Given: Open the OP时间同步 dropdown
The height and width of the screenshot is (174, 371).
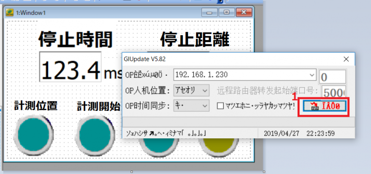Looking at the screenshot, I should [x=191, y=106].
